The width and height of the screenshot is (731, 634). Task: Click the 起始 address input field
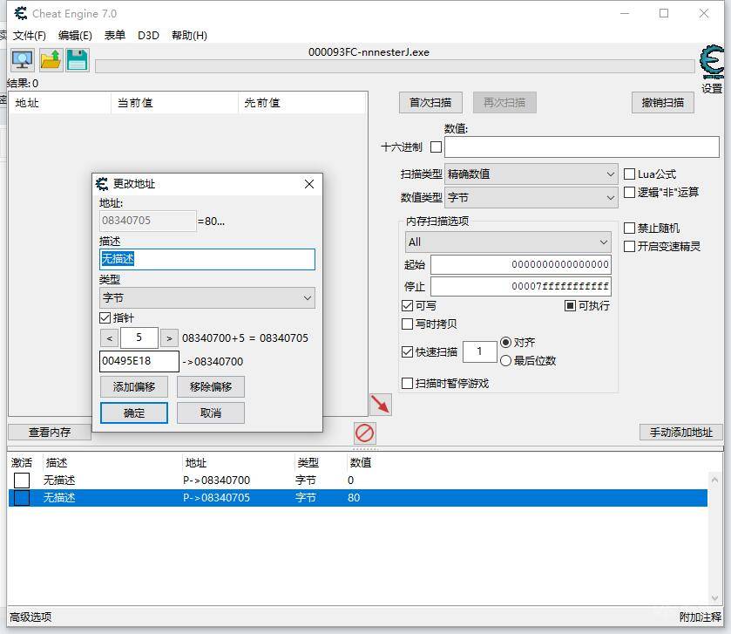point(521,264)
